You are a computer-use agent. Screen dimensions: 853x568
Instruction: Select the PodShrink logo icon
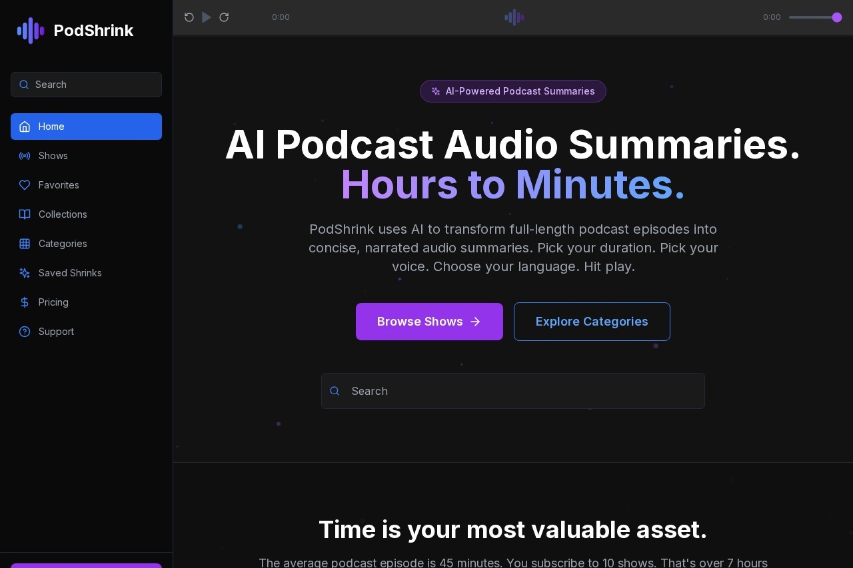[x=30, y=31]
